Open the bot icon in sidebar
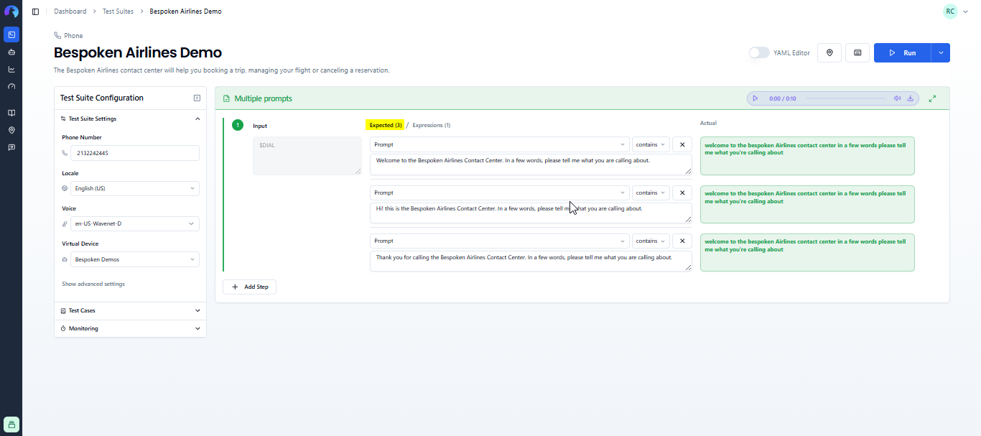 pos(11,52)
